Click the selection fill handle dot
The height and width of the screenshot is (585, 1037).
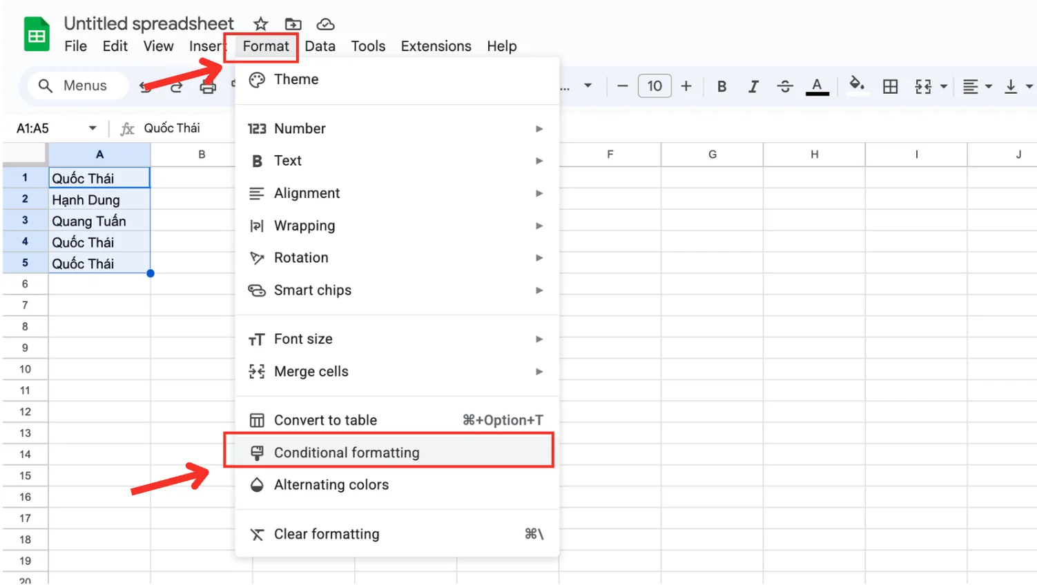(151, 274)
